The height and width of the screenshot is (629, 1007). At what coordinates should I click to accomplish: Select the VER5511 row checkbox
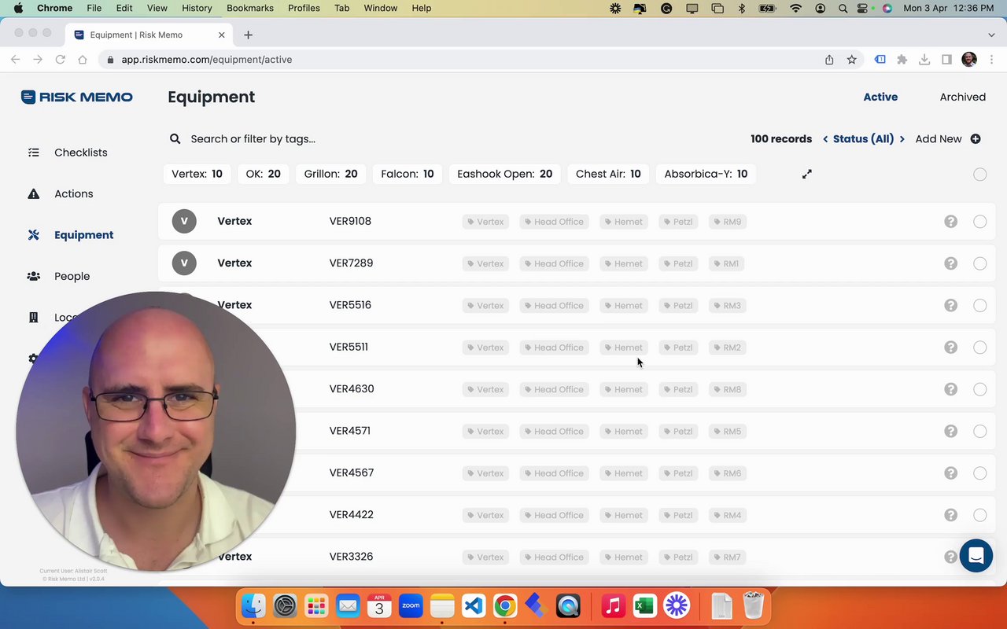979,348
